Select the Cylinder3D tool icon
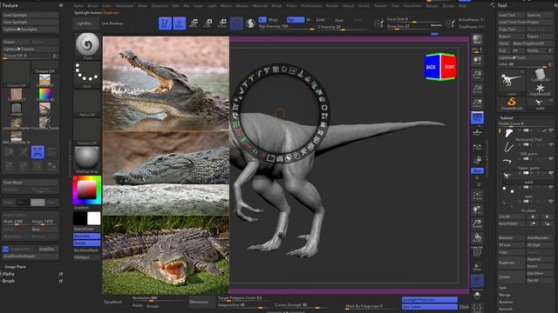The height and width of the screenshot is (313, 558). pos(541,76)
